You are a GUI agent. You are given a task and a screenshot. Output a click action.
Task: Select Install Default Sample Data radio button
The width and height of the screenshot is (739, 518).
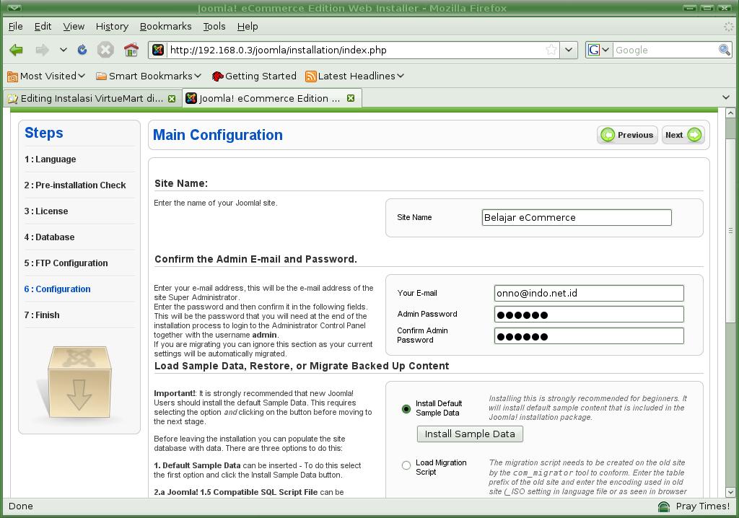[406, 409]
